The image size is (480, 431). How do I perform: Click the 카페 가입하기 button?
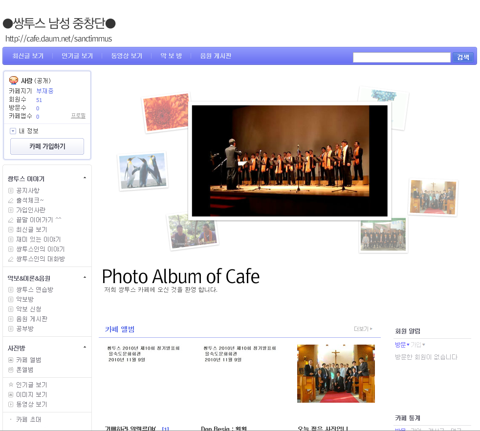(x=47, y=146)
